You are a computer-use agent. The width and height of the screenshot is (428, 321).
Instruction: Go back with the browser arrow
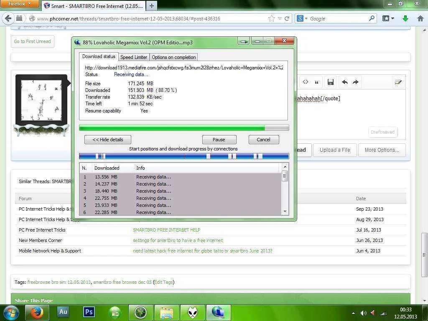point(8,18)
